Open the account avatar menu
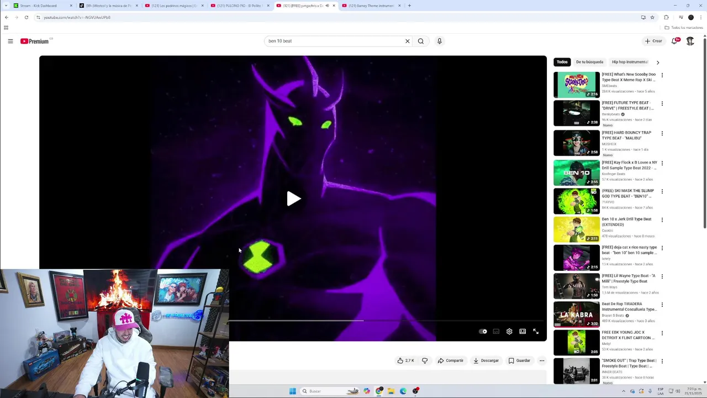707x398 pixels. pos(690,41)
